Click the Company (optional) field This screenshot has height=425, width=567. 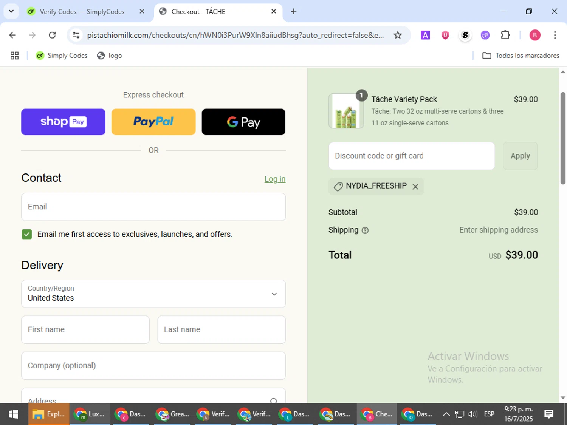pos(153,365)
